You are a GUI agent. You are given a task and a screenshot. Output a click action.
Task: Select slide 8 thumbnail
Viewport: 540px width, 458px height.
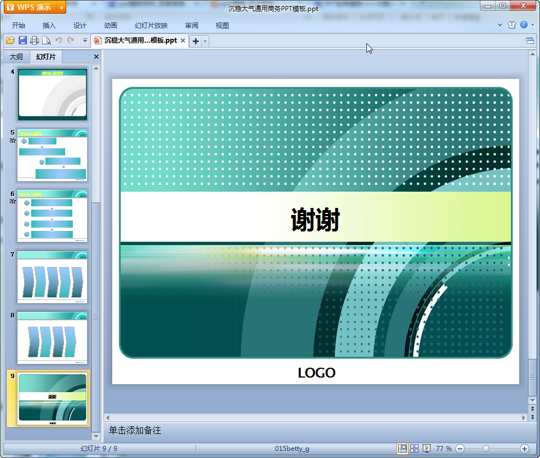pos(53,338)
